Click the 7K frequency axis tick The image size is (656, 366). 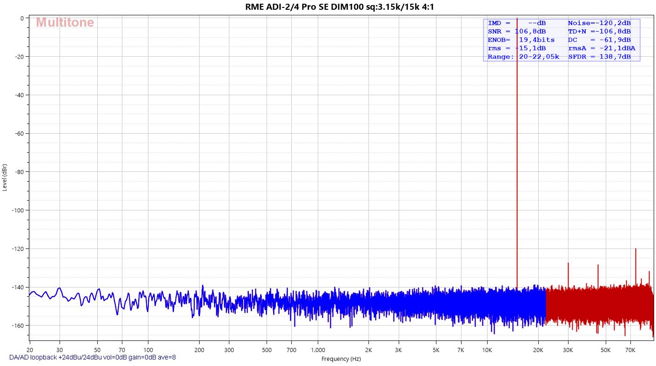coord(461,349)
